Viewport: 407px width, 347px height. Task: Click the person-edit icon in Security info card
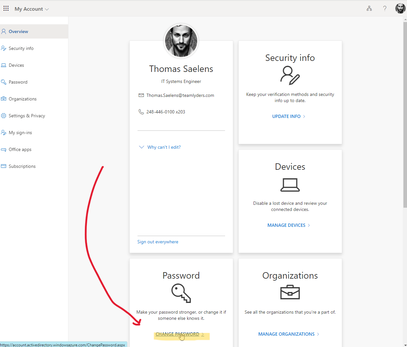pyautogui.click(x=290, y=75)
